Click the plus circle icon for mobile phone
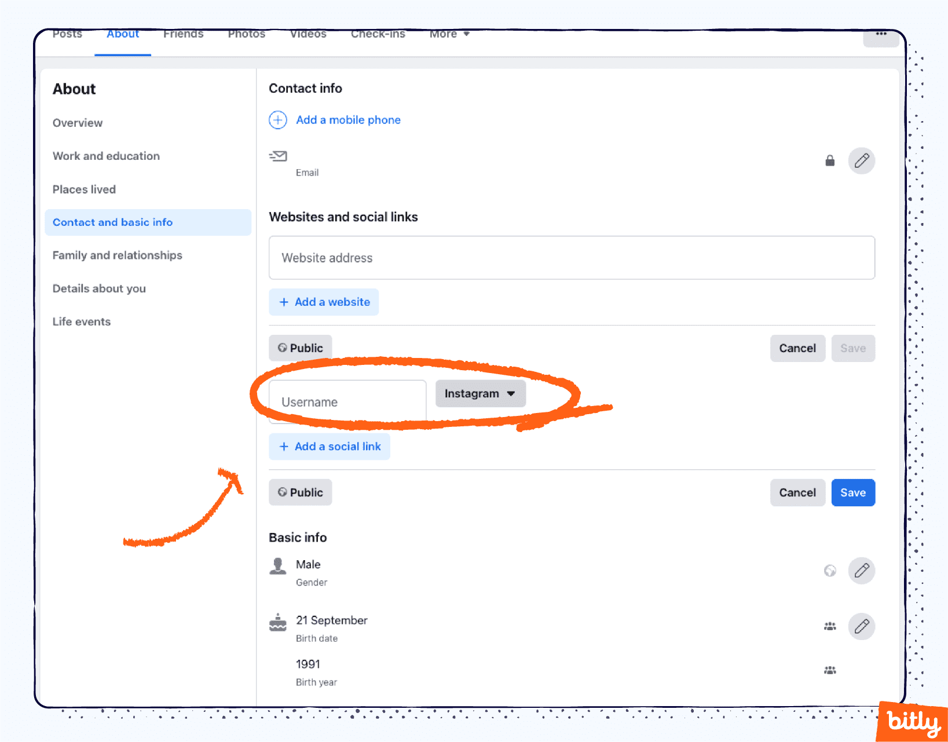Image resolution: width=948 pixels, height=742 pixels. (x=278, y=120)
